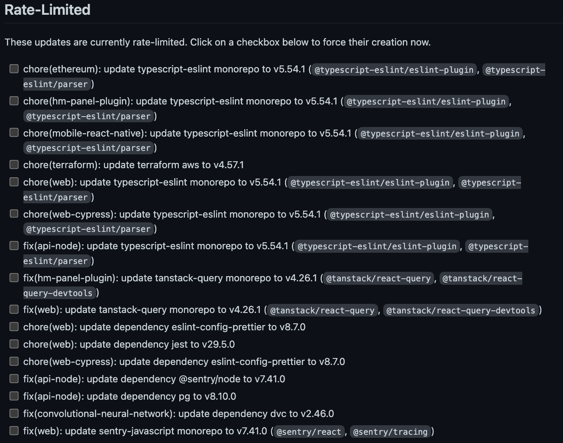The image size is (563, 443).
Task: Check the chore(web) typescript-eslint monorepo checkbox
Action: [x=14, y=182]
